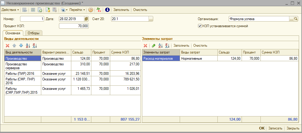
Task: Click Заполнить in Элементы затрат panel
Action: 181,46
